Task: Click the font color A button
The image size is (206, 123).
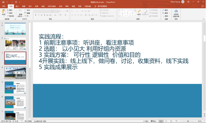Action: click(x=65, y=15)
